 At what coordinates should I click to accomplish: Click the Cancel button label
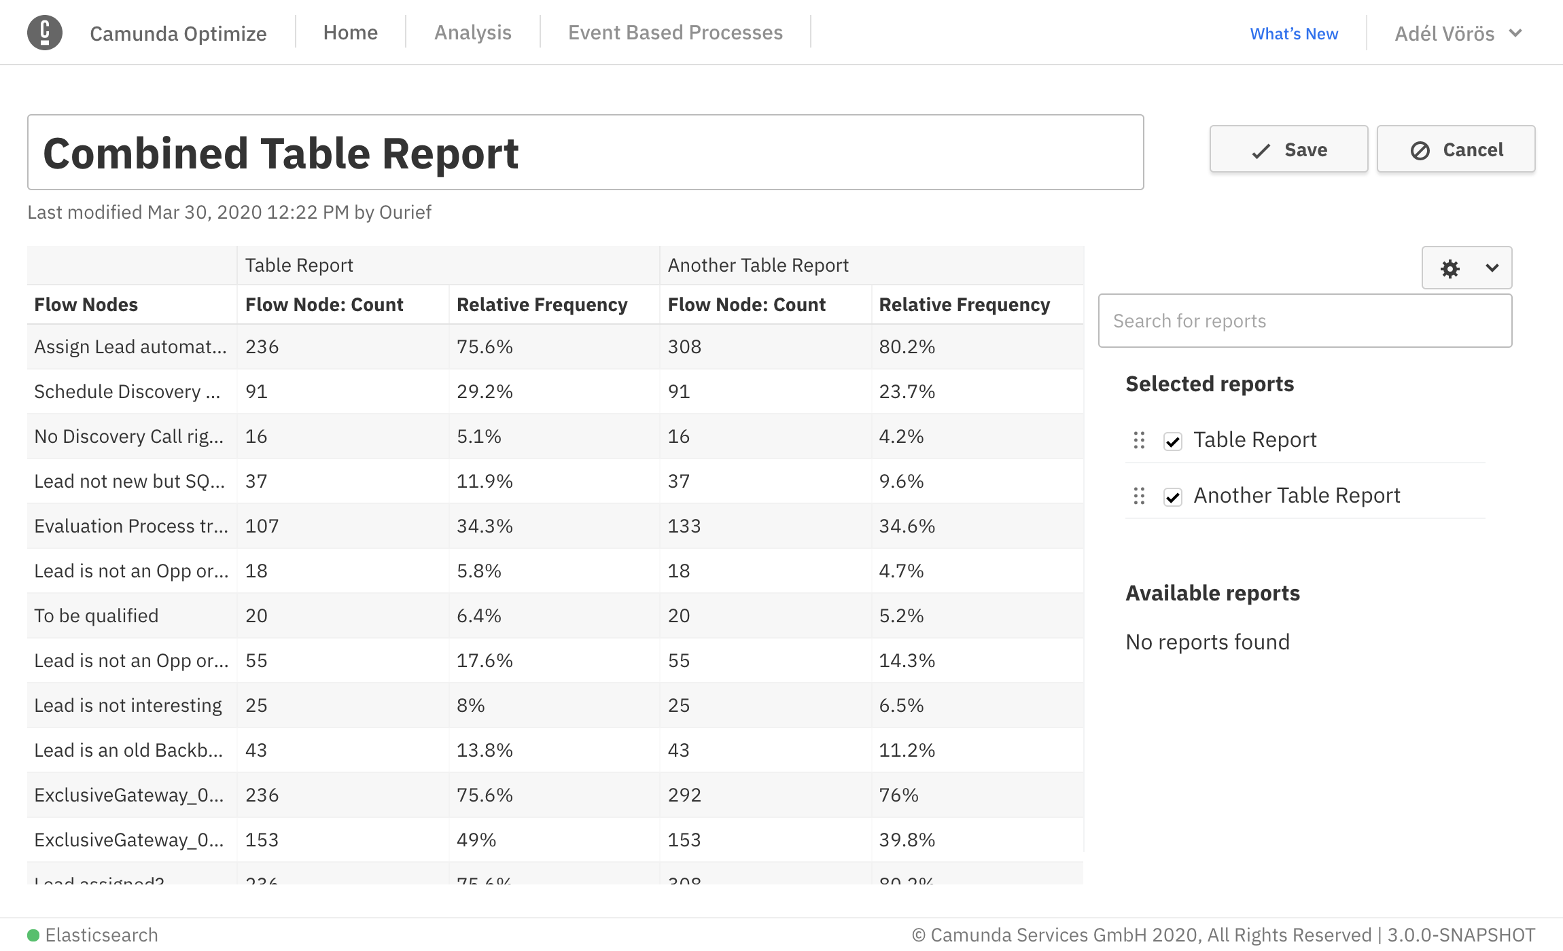[1473, 149]
